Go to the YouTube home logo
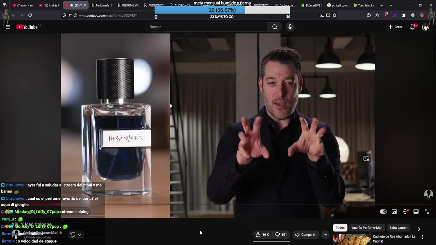 [27, 27]
